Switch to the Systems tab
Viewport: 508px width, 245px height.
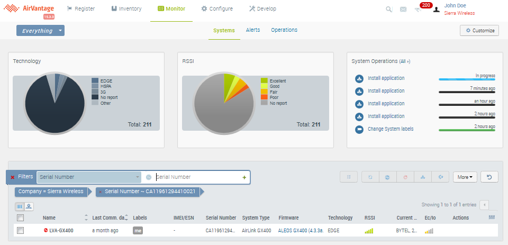[x=224, y=31]
